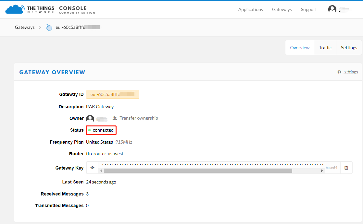Screen dimensions: 363x224
Task: Switch to the Overview tab
Action: point(300,48)
